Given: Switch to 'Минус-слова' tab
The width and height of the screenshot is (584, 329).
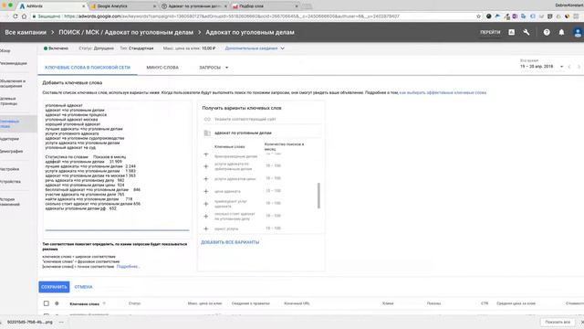Looking at the screenshot, I should pos(162,68).
